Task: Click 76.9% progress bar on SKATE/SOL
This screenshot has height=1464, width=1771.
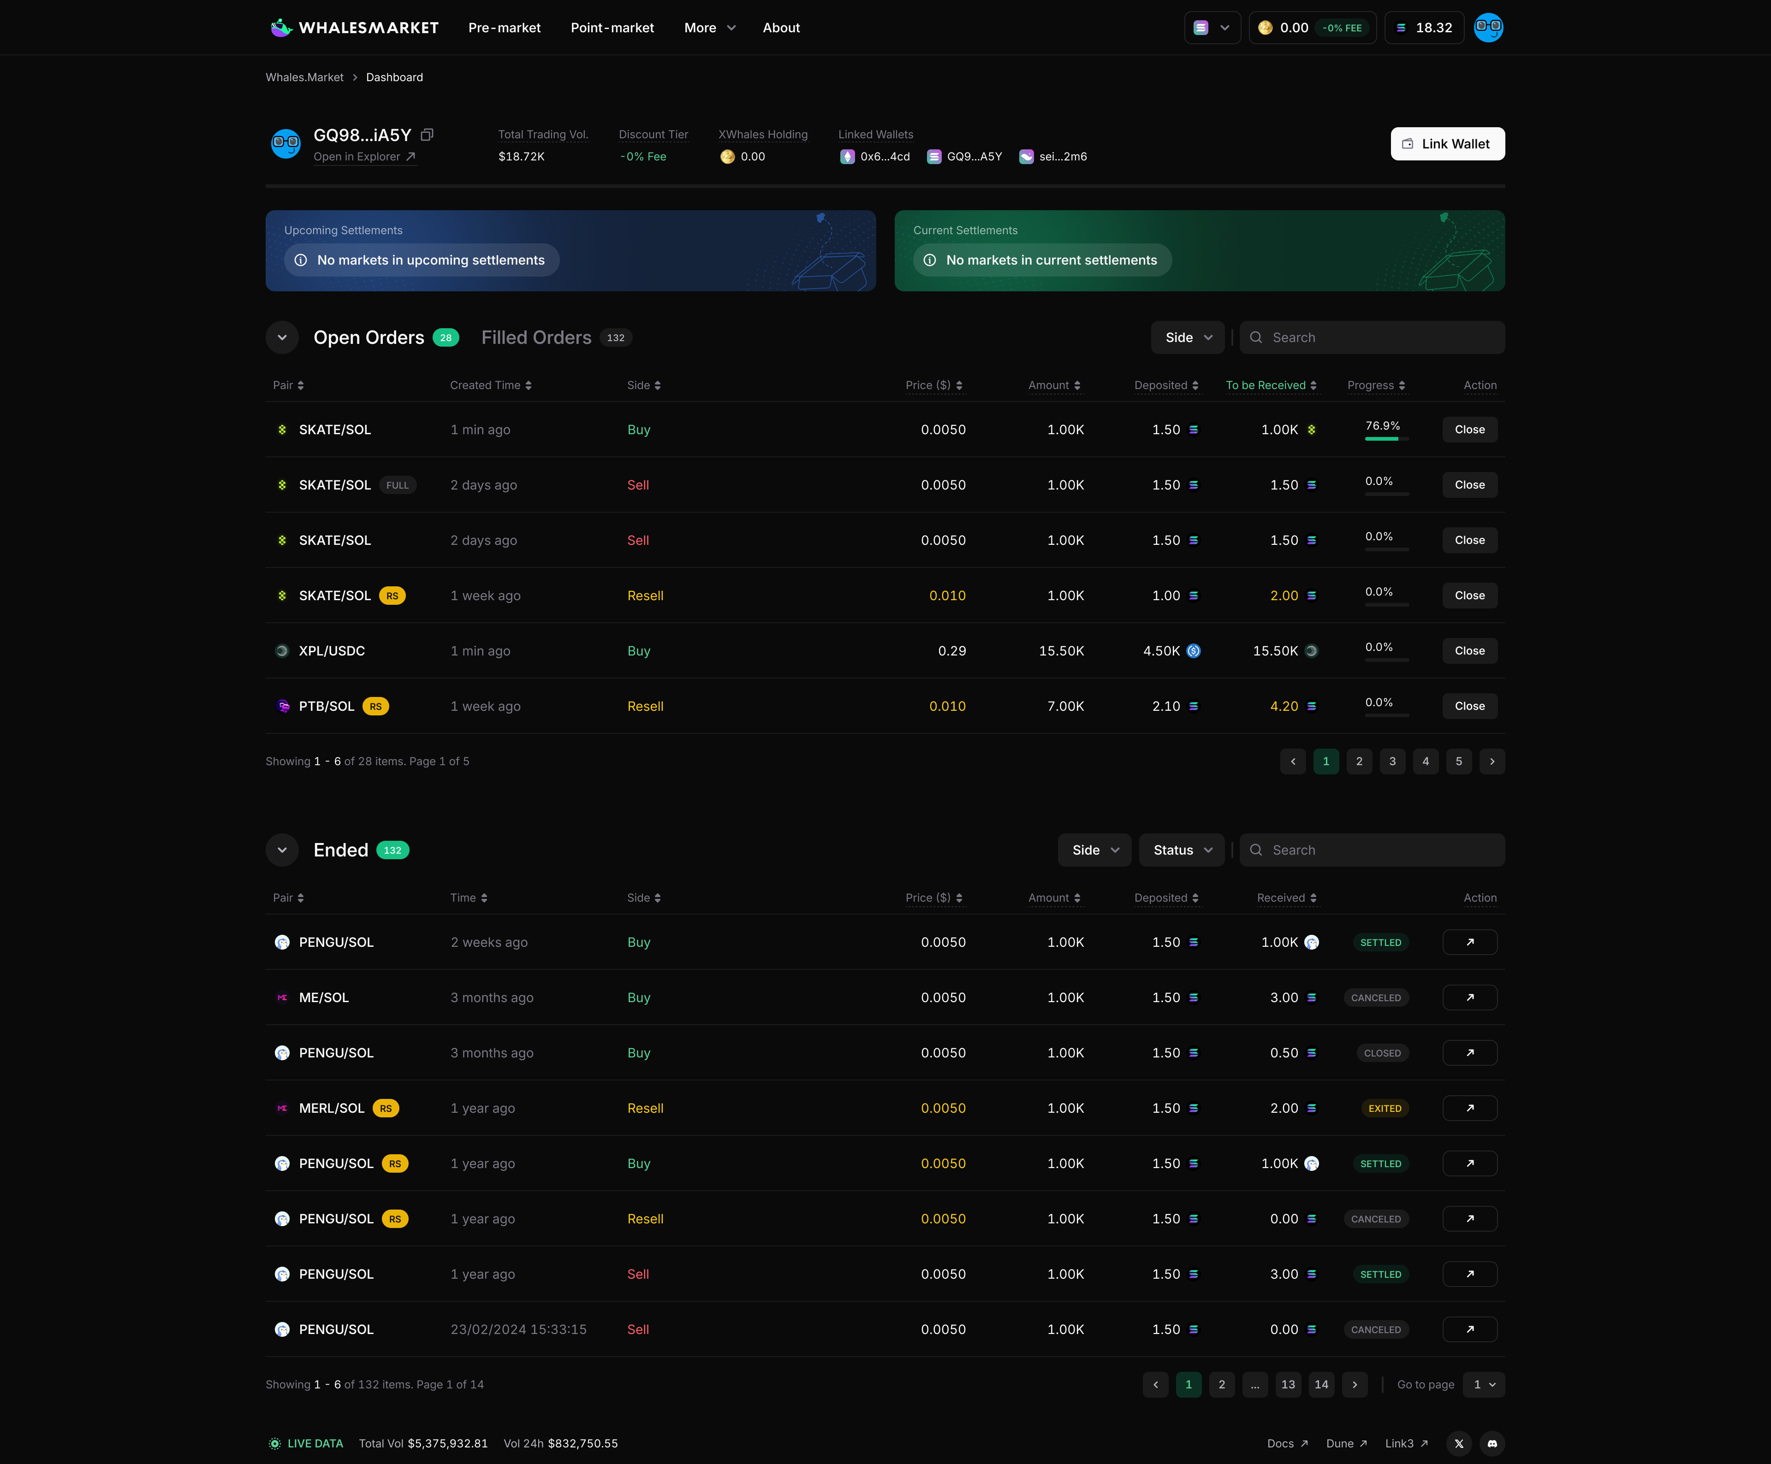Action: click(x=1385, y=438)
